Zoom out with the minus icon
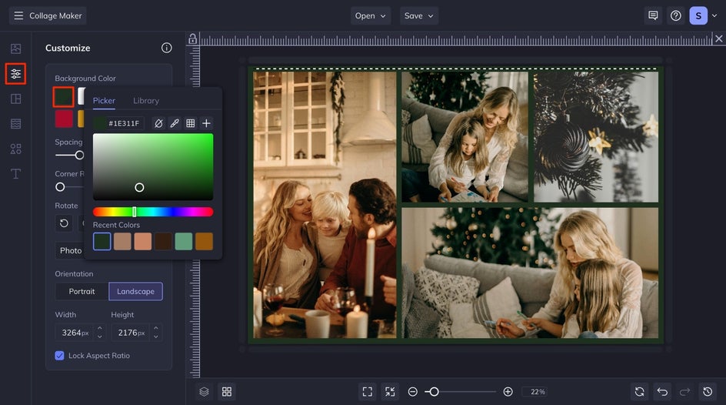726x405 pixels. coord(412,392)
